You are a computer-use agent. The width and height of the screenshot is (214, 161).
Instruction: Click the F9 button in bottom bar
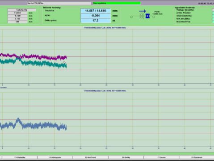click(x=197, y=157)
